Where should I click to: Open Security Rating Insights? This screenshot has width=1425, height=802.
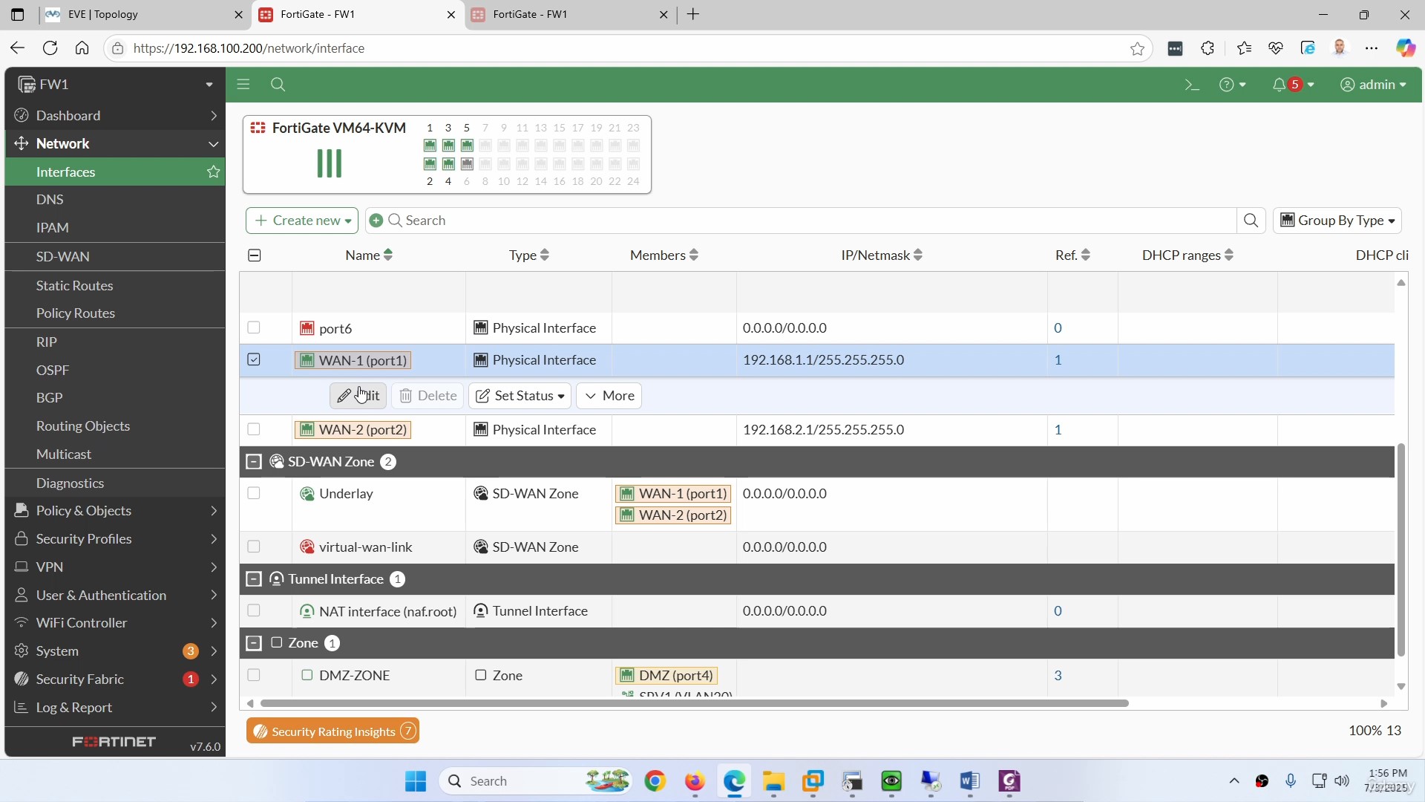click(x=332, y=731)
